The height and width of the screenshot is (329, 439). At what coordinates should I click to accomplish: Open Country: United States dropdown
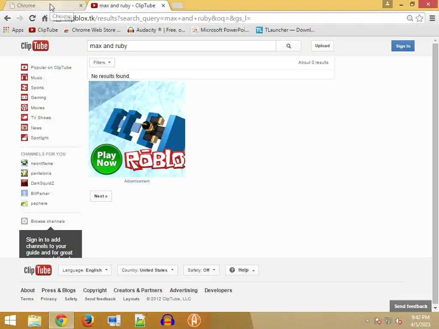[x=147, y=270]
